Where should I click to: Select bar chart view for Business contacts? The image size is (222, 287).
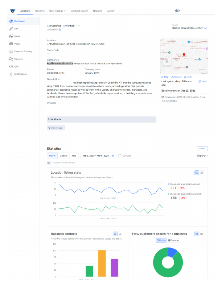coord(115,234)
